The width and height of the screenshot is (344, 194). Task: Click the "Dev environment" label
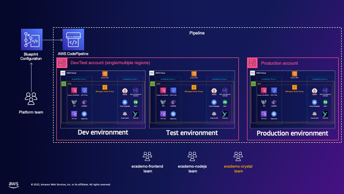pos(103,132)
